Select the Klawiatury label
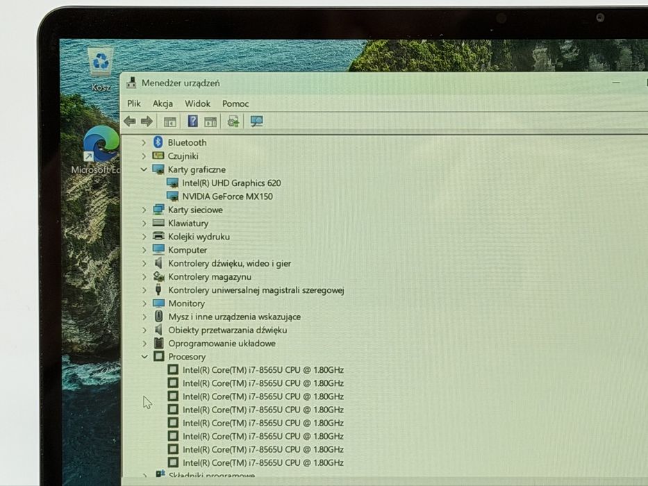648x486 pixels. (188, 223)
